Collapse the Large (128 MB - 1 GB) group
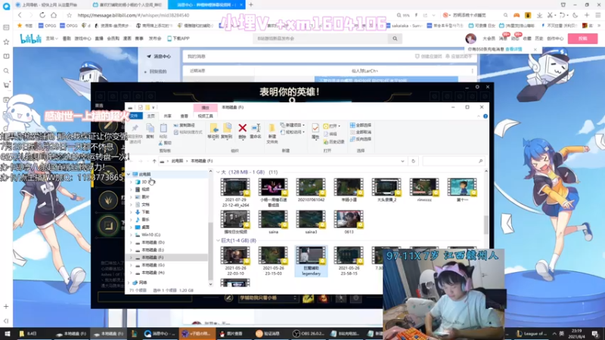Viewport: 605px width, 340px height. [x=218, y=172]
